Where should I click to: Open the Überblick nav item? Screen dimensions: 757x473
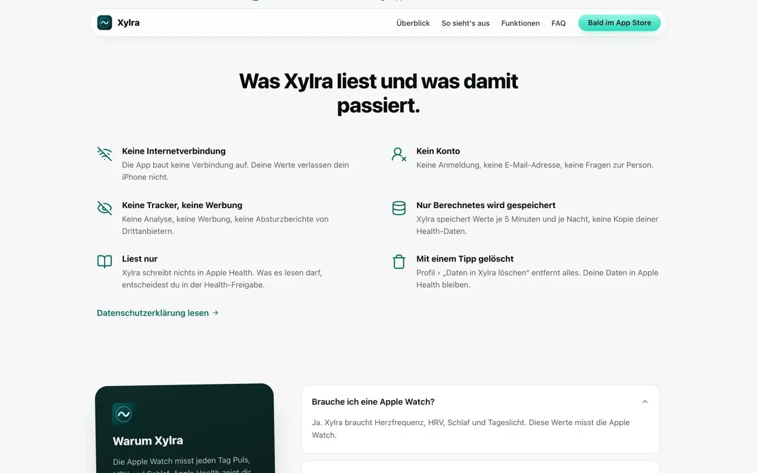(413, 23)
